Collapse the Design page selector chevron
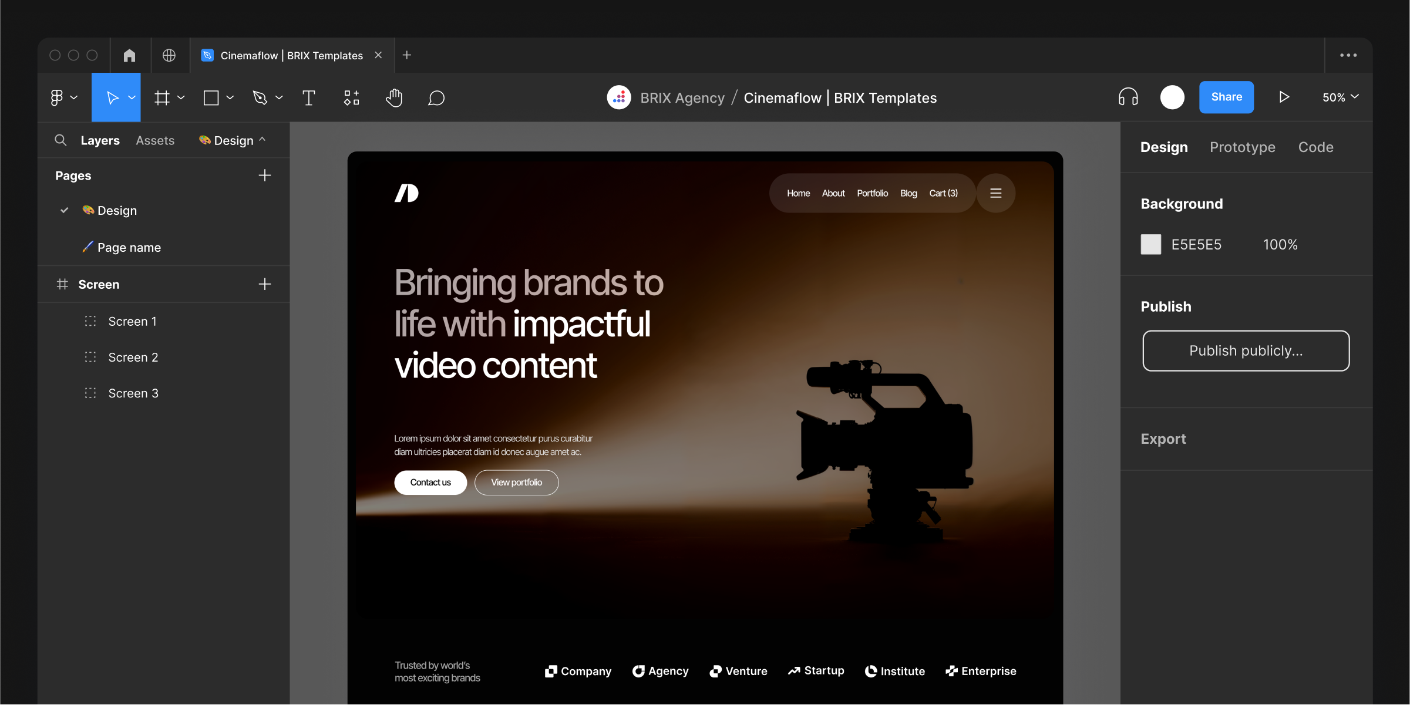The image size is (1410, 705). point(263,140)
